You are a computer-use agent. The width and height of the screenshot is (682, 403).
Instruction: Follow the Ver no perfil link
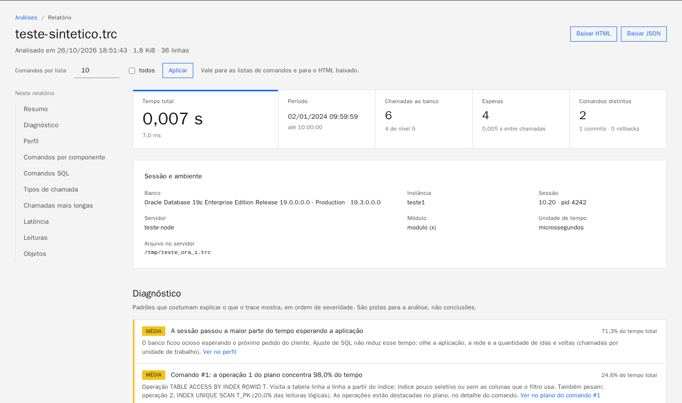pyautogui.click(x=219, y=352)
